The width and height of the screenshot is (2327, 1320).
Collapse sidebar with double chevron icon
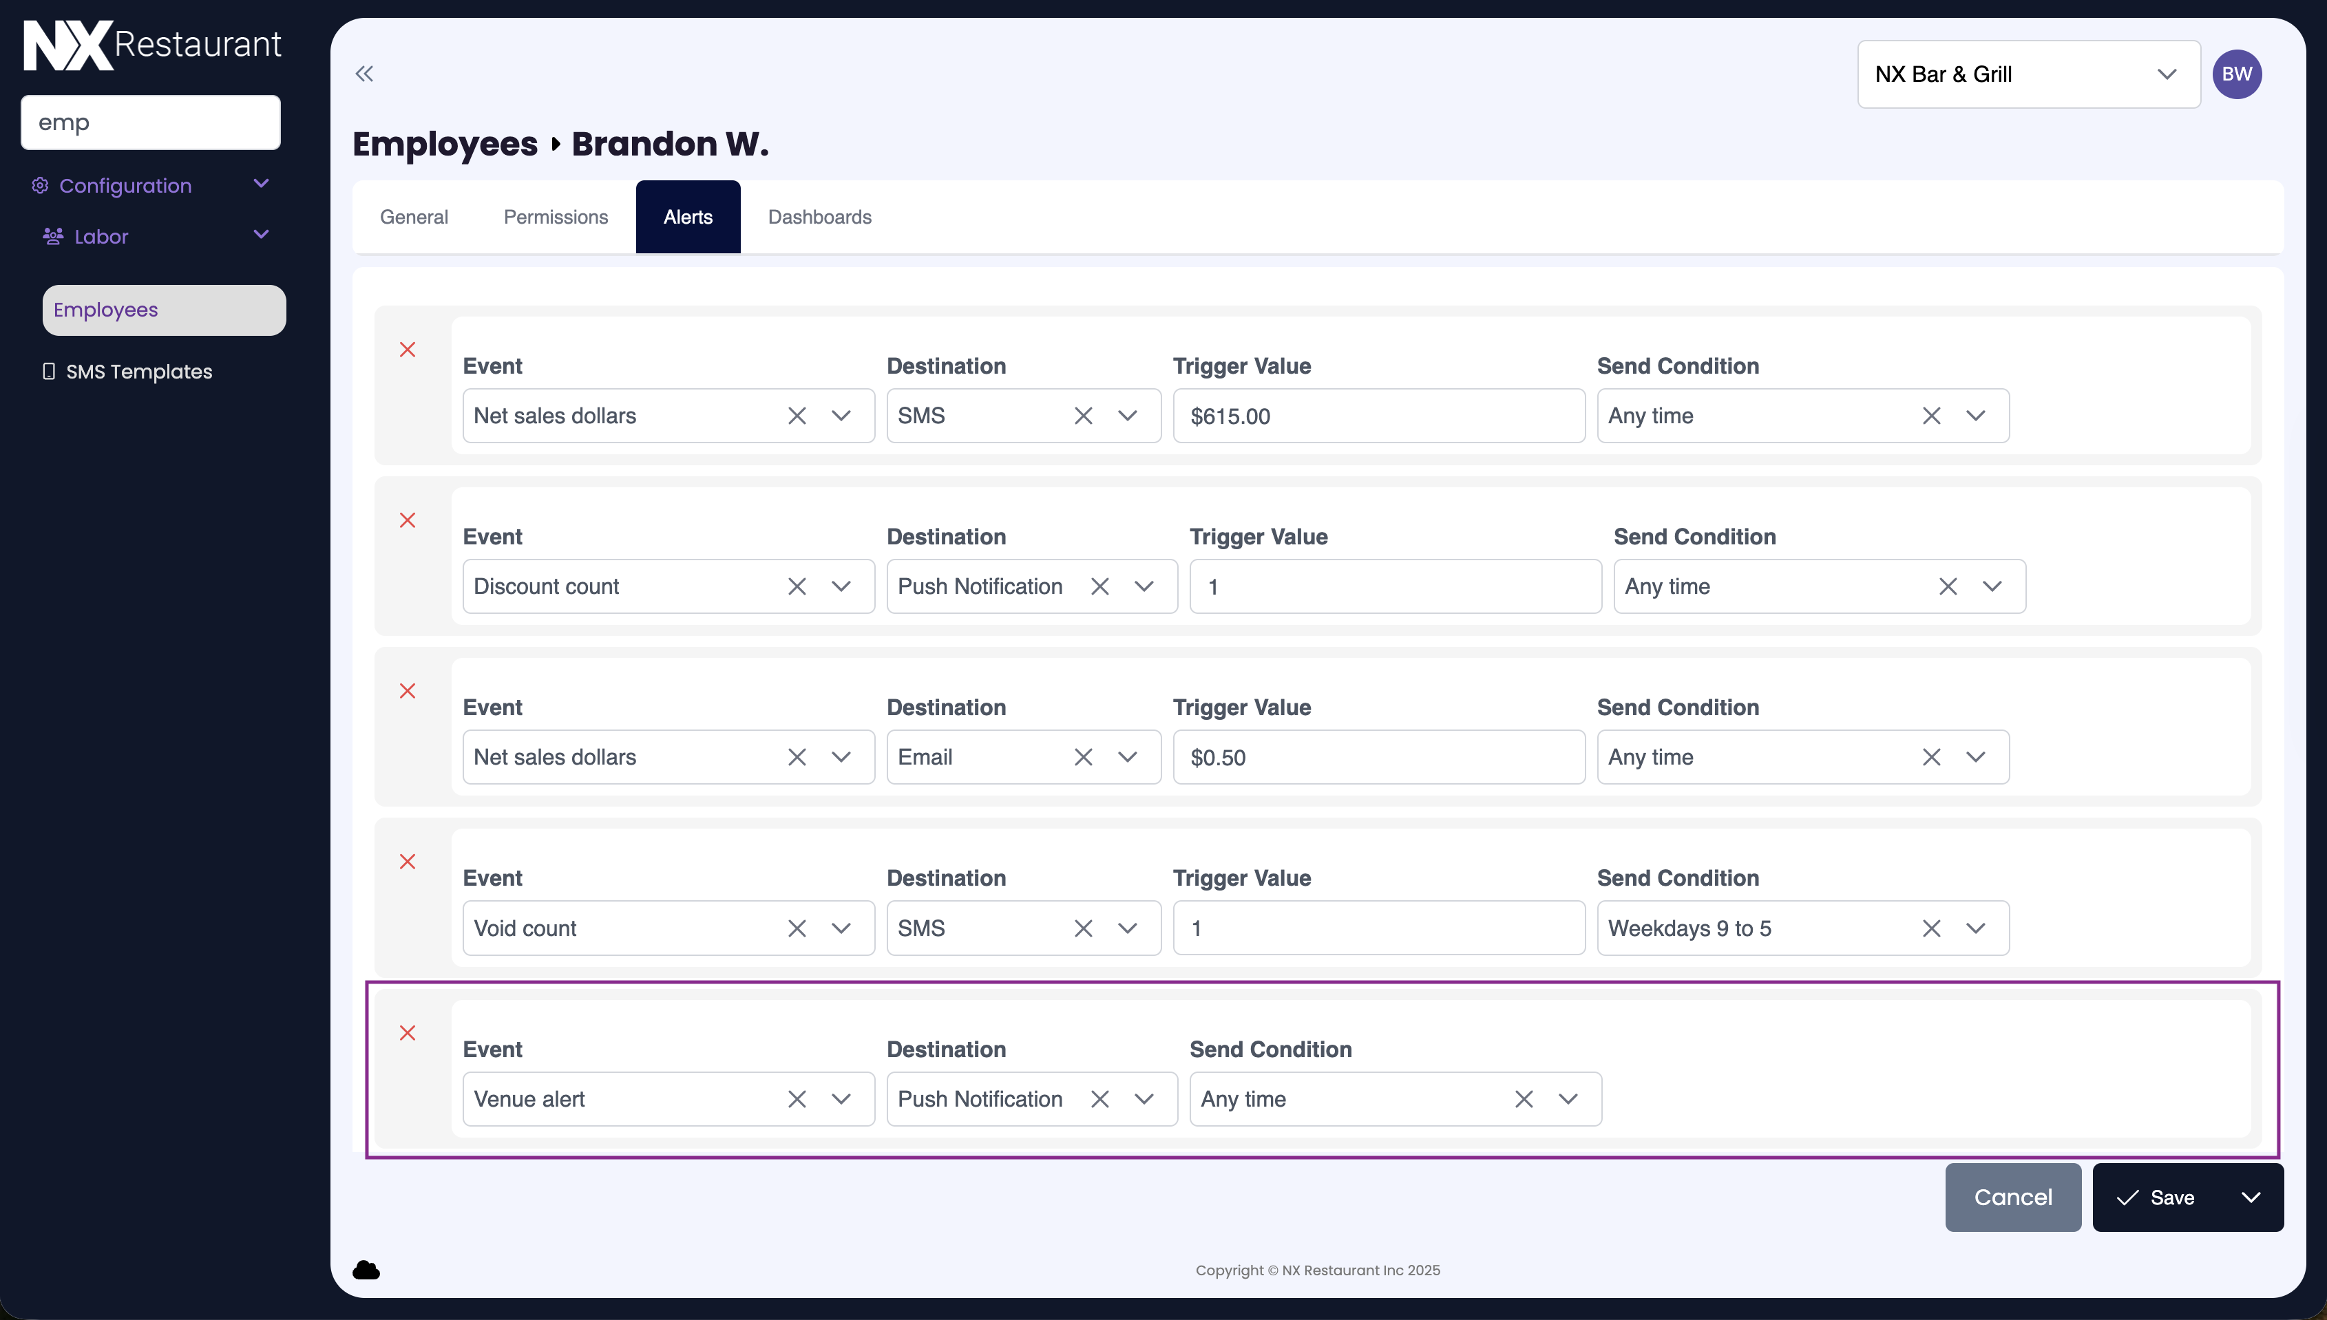(364, 74)
